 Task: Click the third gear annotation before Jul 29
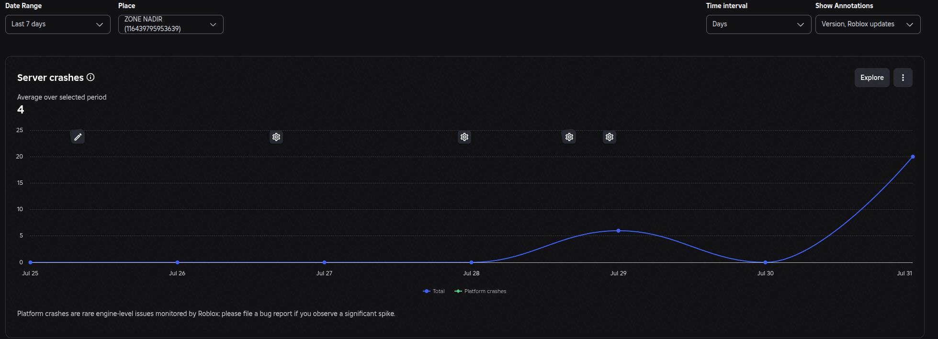click(x=569, y=137)
